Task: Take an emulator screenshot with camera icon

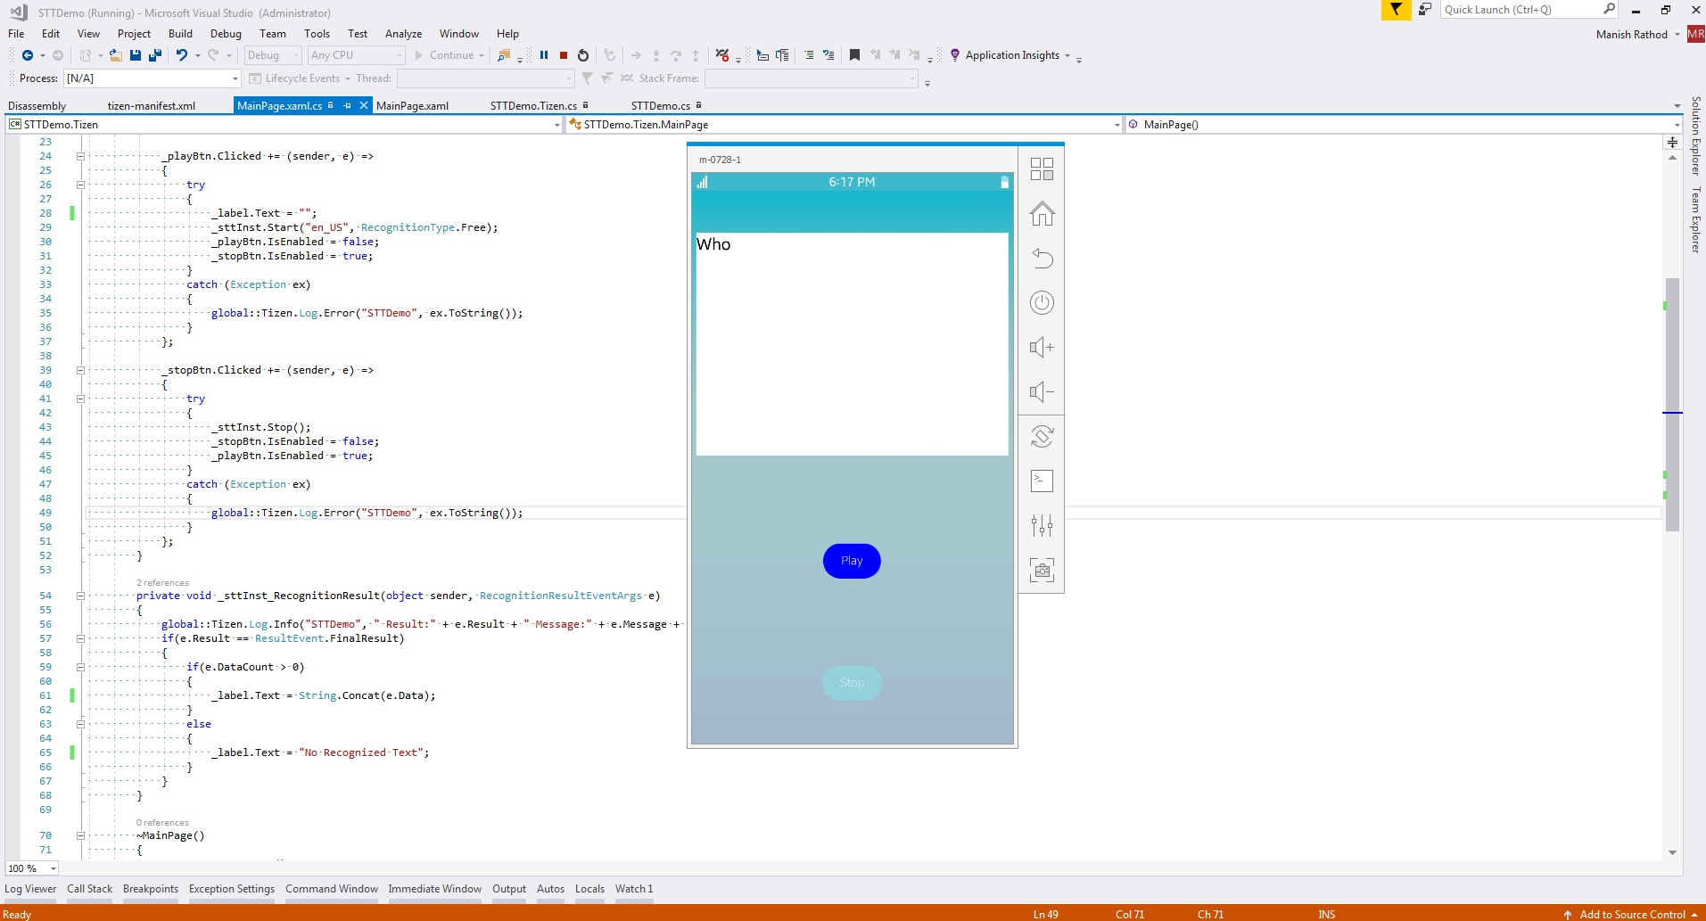Action: 1042,571
